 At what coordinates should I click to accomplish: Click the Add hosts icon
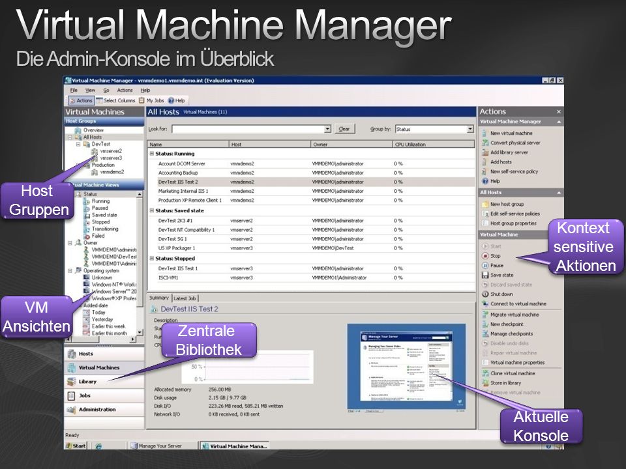[x=485, y=162]
